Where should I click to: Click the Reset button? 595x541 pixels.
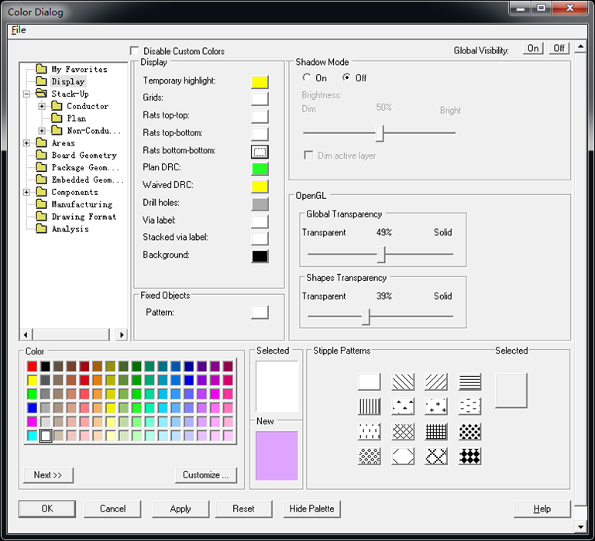(243, 508)
